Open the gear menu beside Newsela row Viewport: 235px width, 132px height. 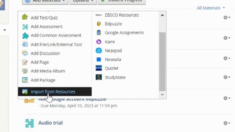tap(227, 58)
